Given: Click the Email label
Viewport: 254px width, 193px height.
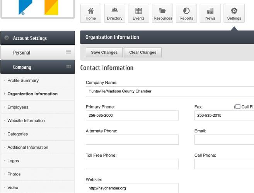Looking at the screenshot, I should [200, 131].
